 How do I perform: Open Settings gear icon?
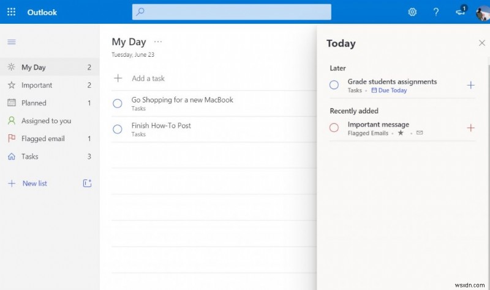[x=412, y=12]
